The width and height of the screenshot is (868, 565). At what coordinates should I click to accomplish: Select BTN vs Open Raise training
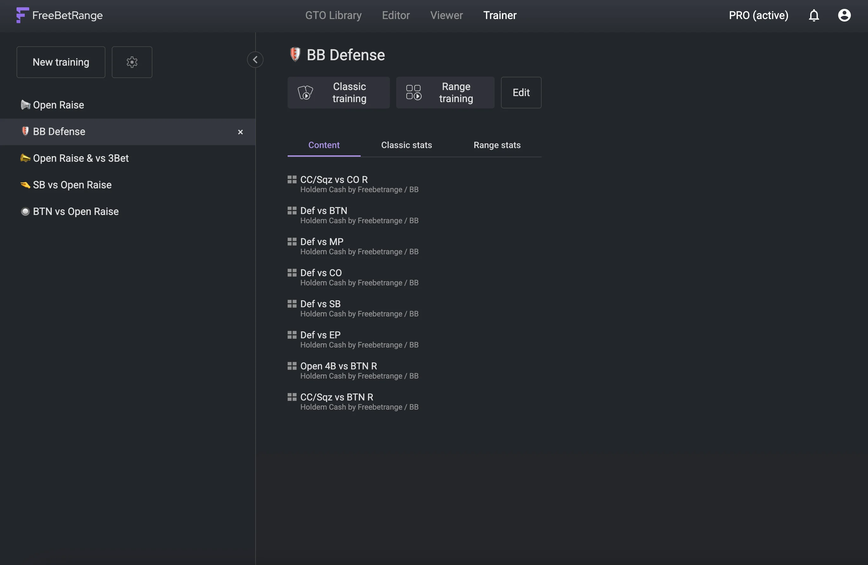coord(128,211)
